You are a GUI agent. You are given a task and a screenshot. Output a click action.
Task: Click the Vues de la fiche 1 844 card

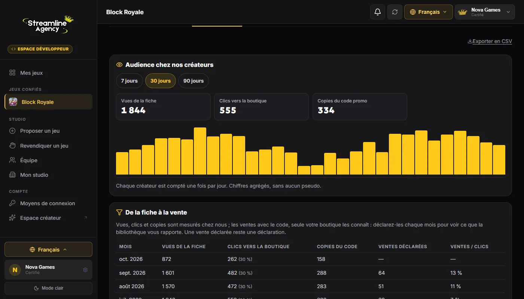[163, 107]
